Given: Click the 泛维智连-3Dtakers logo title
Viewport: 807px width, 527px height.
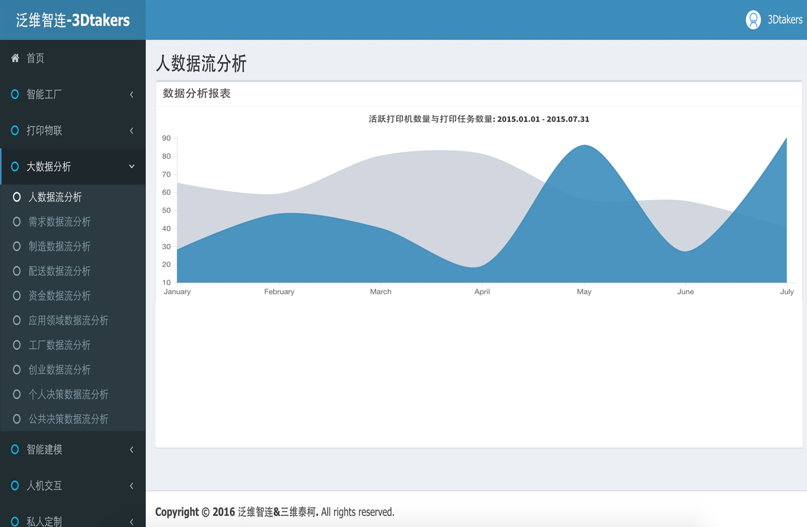Looking at the screenshot, I should point(73,20).
